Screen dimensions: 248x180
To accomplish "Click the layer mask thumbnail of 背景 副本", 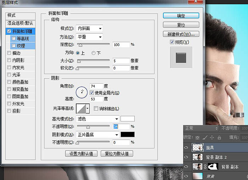I will [x=213, y=167].
